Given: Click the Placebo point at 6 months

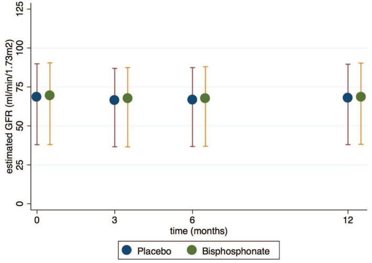Looking at the screenshot, I should pos(192,99).
